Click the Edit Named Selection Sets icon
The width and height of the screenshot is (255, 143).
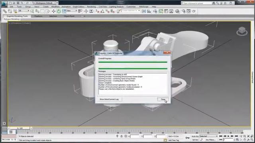pyautogui.click(x=119, y=11)
